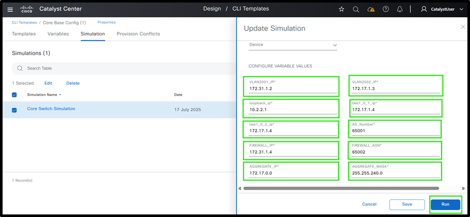Viewport: 470px width, 217px height.
Task: Expand the CatalystUser account menu arrow
Action: 461,9
